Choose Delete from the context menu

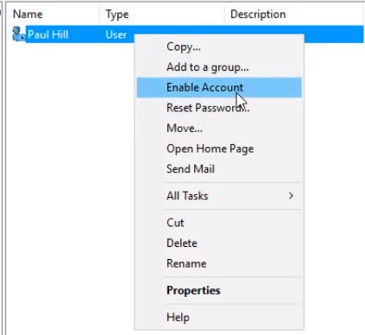219,243
